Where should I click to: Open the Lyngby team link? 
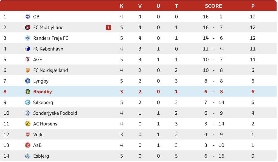(41, 81)
